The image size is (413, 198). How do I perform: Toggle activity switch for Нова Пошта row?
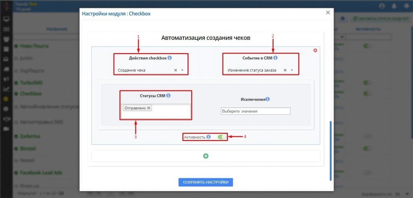367,46
